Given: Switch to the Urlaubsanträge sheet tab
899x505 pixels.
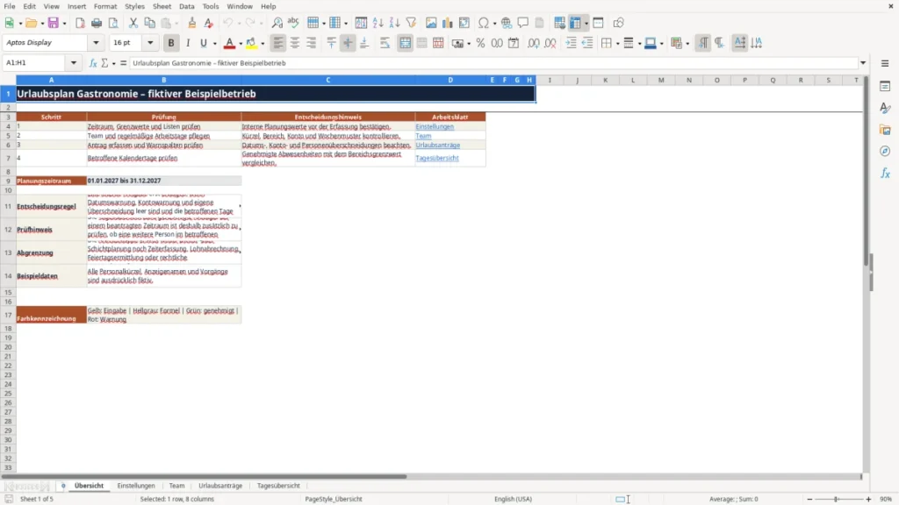Looking at the screenshot, I should 220,486.
